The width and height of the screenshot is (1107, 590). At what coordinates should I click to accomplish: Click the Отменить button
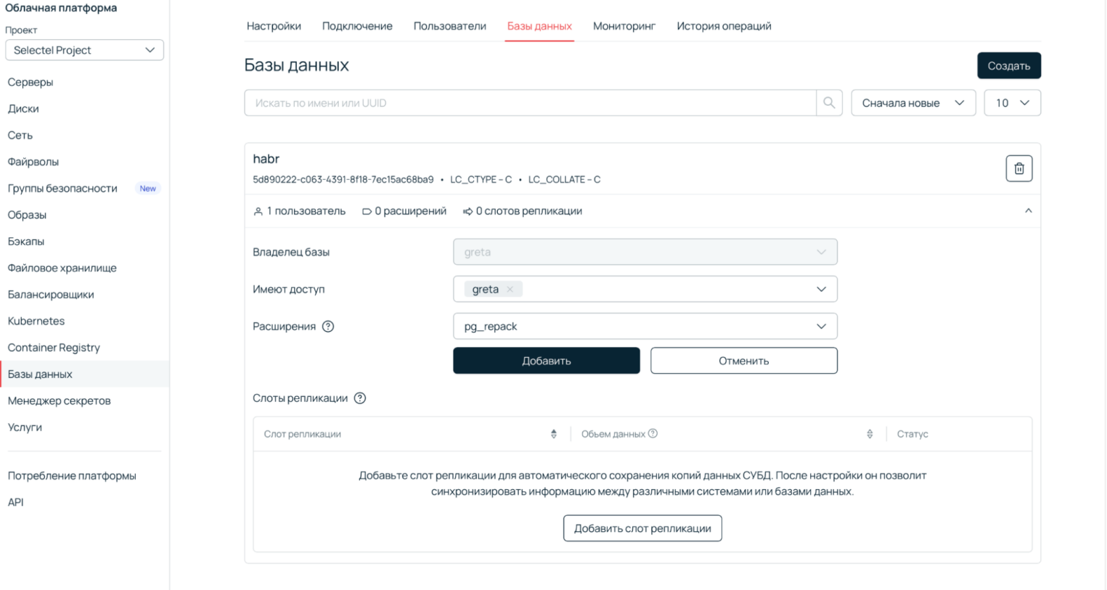click(x=743, y=361)
